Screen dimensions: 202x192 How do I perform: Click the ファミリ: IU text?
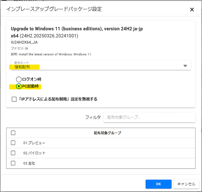click(x=20, y=48)
